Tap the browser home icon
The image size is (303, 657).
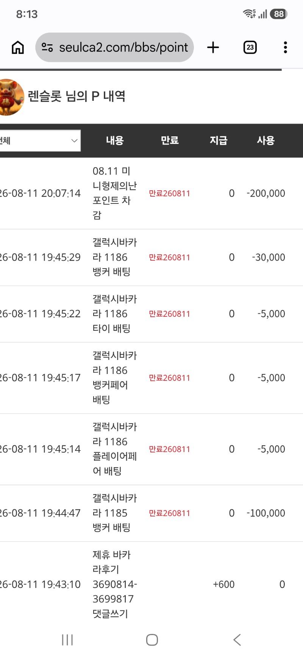click(x=18, y=47)
